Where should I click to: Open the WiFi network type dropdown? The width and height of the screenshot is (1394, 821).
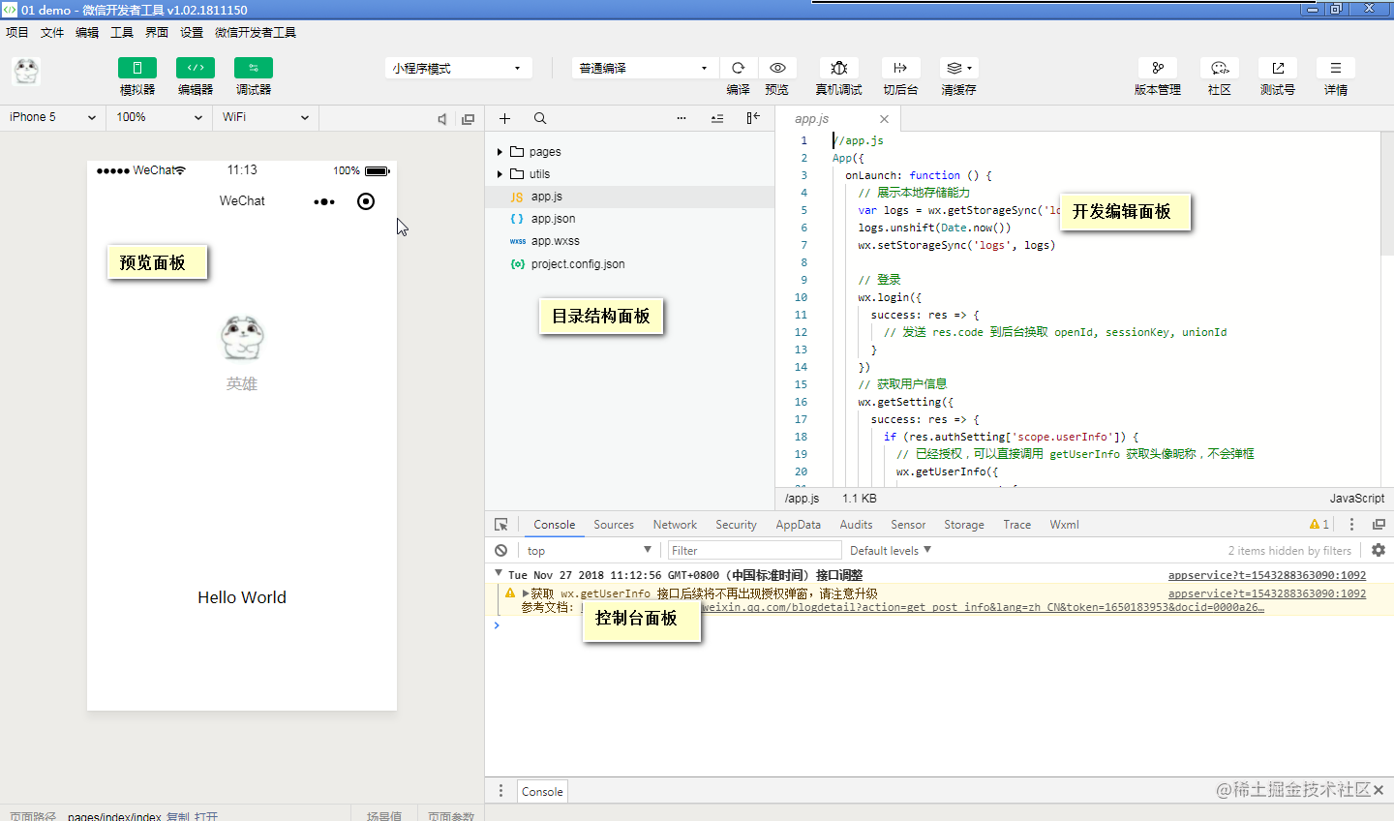pyautogui.click(x=266, y=117)
